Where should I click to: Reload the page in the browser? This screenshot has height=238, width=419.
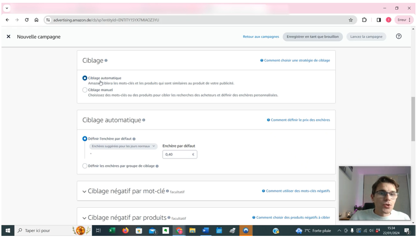pyautogui.click(x=27, y=20)
